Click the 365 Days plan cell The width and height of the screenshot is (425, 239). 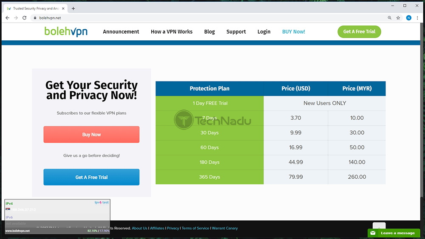(x=210, y=177)
